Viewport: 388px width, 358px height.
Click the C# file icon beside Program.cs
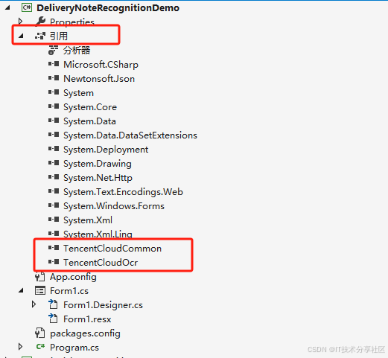[x=40, y=347]
